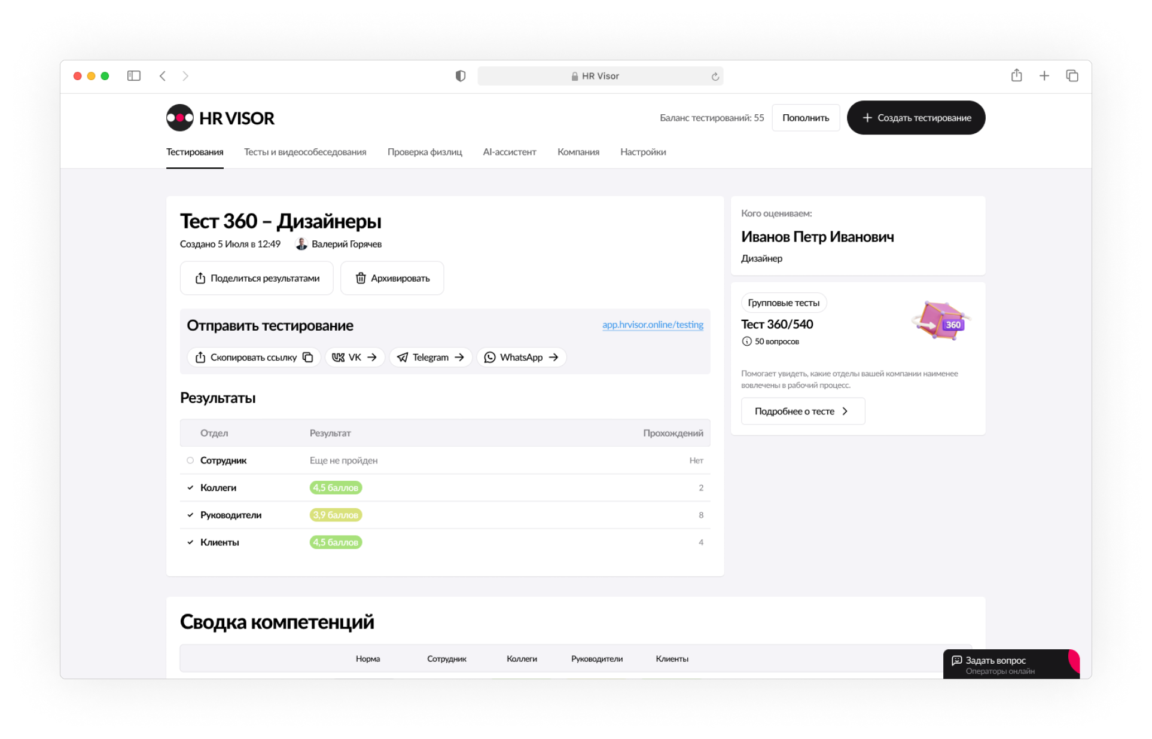This screenshot has height=739, width=1152.
Task: Click the page reload icon in address bar
Action: (715, 77)
